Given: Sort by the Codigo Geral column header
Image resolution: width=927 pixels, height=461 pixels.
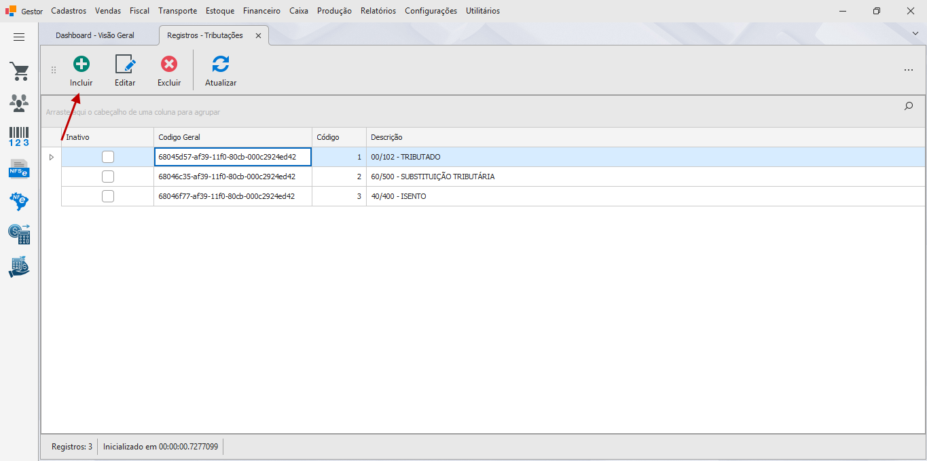Looking at the screenshot, I should 233,137.
